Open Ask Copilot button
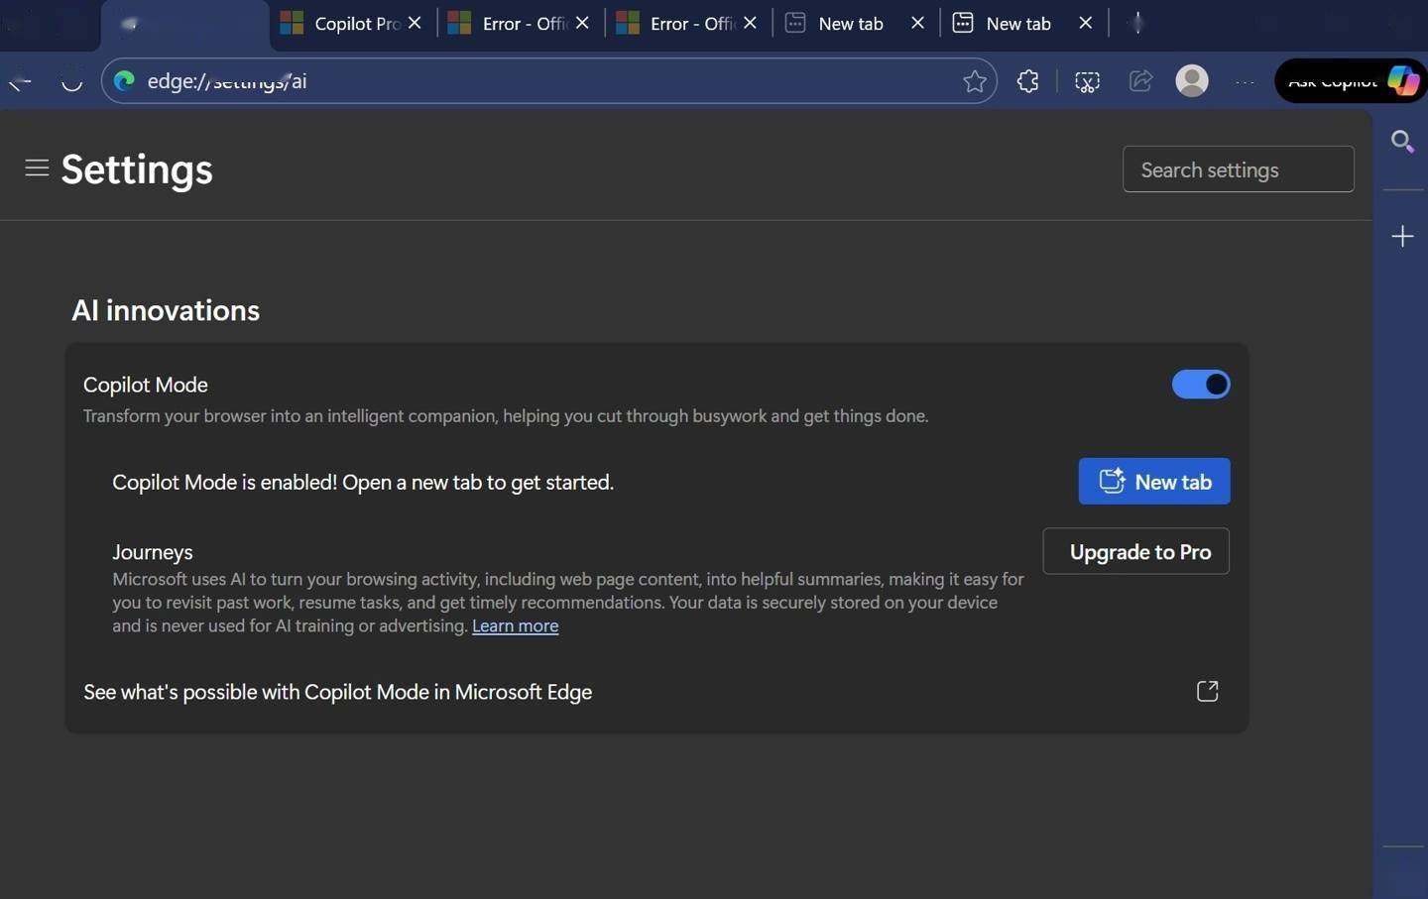 tap(1351, 80)
